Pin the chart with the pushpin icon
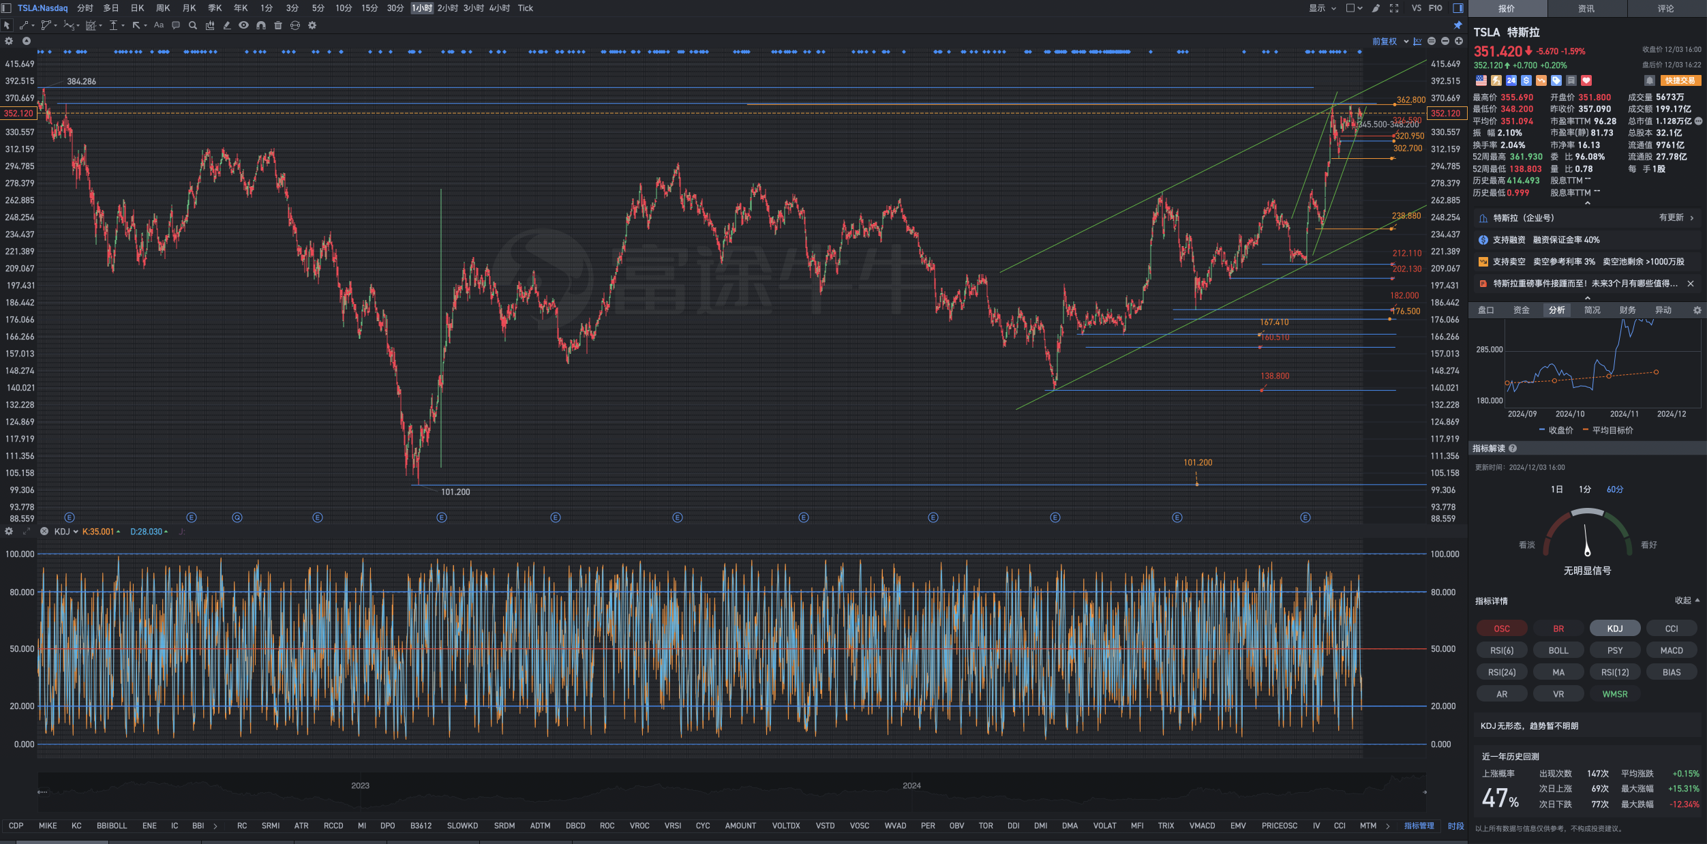 1458,25
